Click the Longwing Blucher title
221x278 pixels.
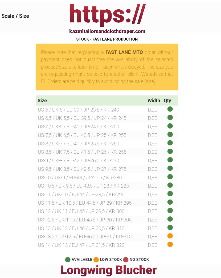108,270
